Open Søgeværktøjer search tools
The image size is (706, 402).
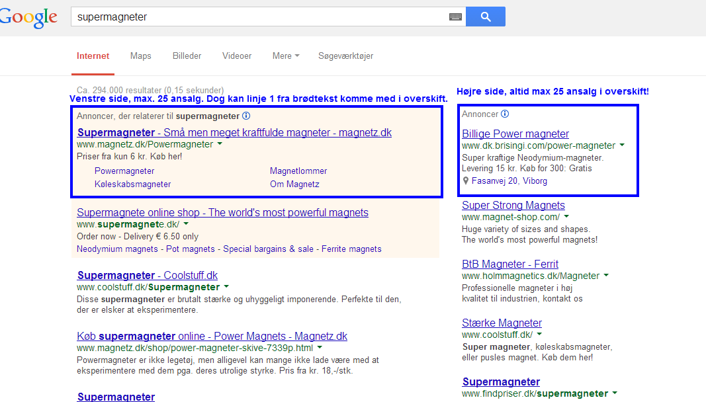pyautogui.click(x=346, y=56)
